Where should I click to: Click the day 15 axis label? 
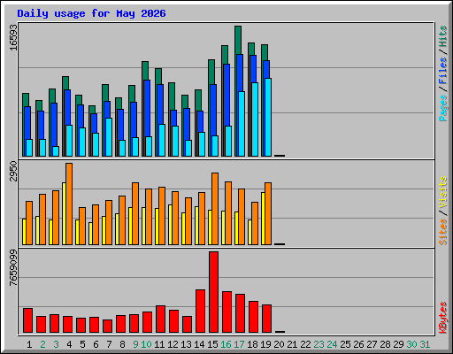(212, 344)
